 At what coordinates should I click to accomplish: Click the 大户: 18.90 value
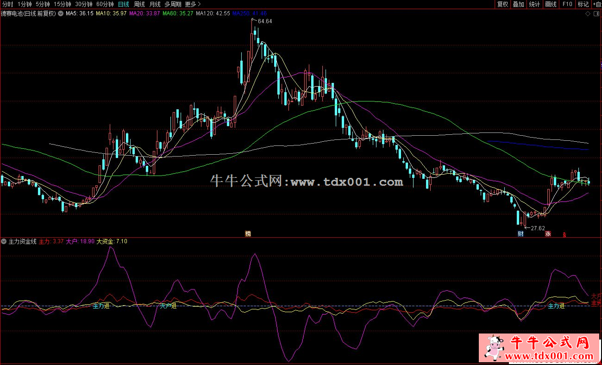[x=80, y=241]
